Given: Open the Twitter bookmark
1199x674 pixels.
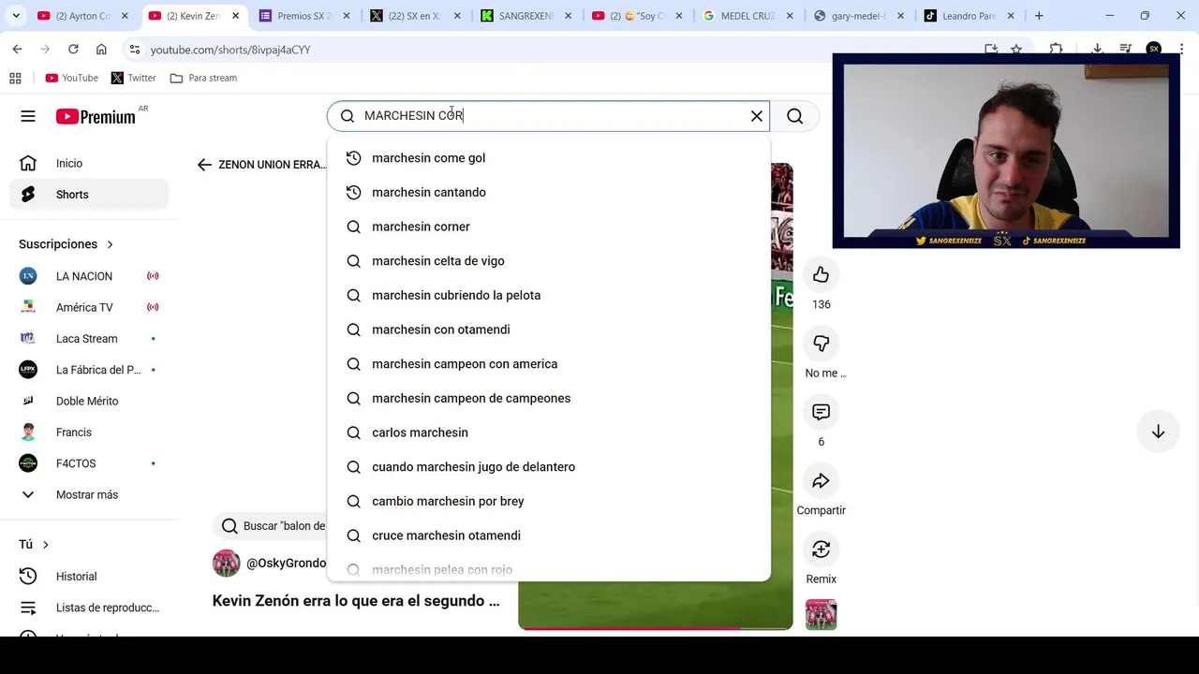Looking at the screenshot, I should (x=134, y=78).
